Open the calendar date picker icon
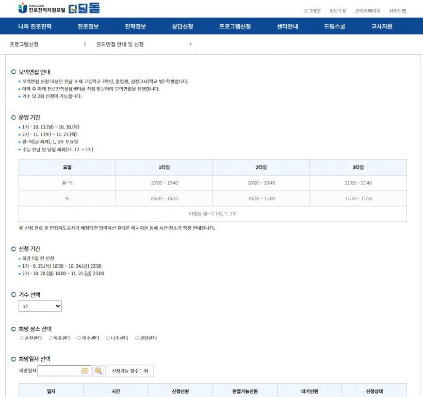The height and width of the screenshot is (397, 423). [85, 371]
